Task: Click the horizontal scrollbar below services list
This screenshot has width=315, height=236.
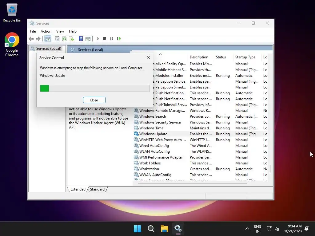Action: [x=192, y=183]
